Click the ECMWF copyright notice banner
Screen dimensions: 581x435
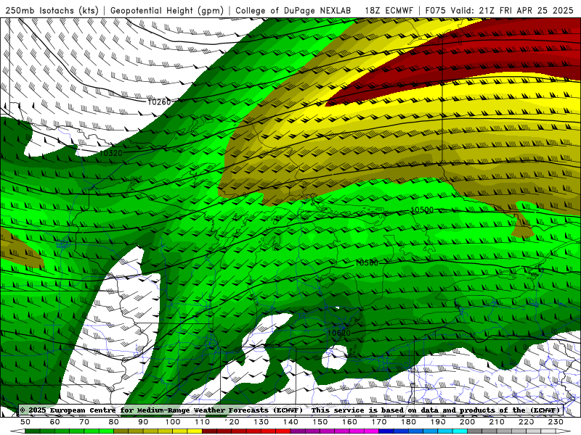pyautogui.click(x=290, y=410)
